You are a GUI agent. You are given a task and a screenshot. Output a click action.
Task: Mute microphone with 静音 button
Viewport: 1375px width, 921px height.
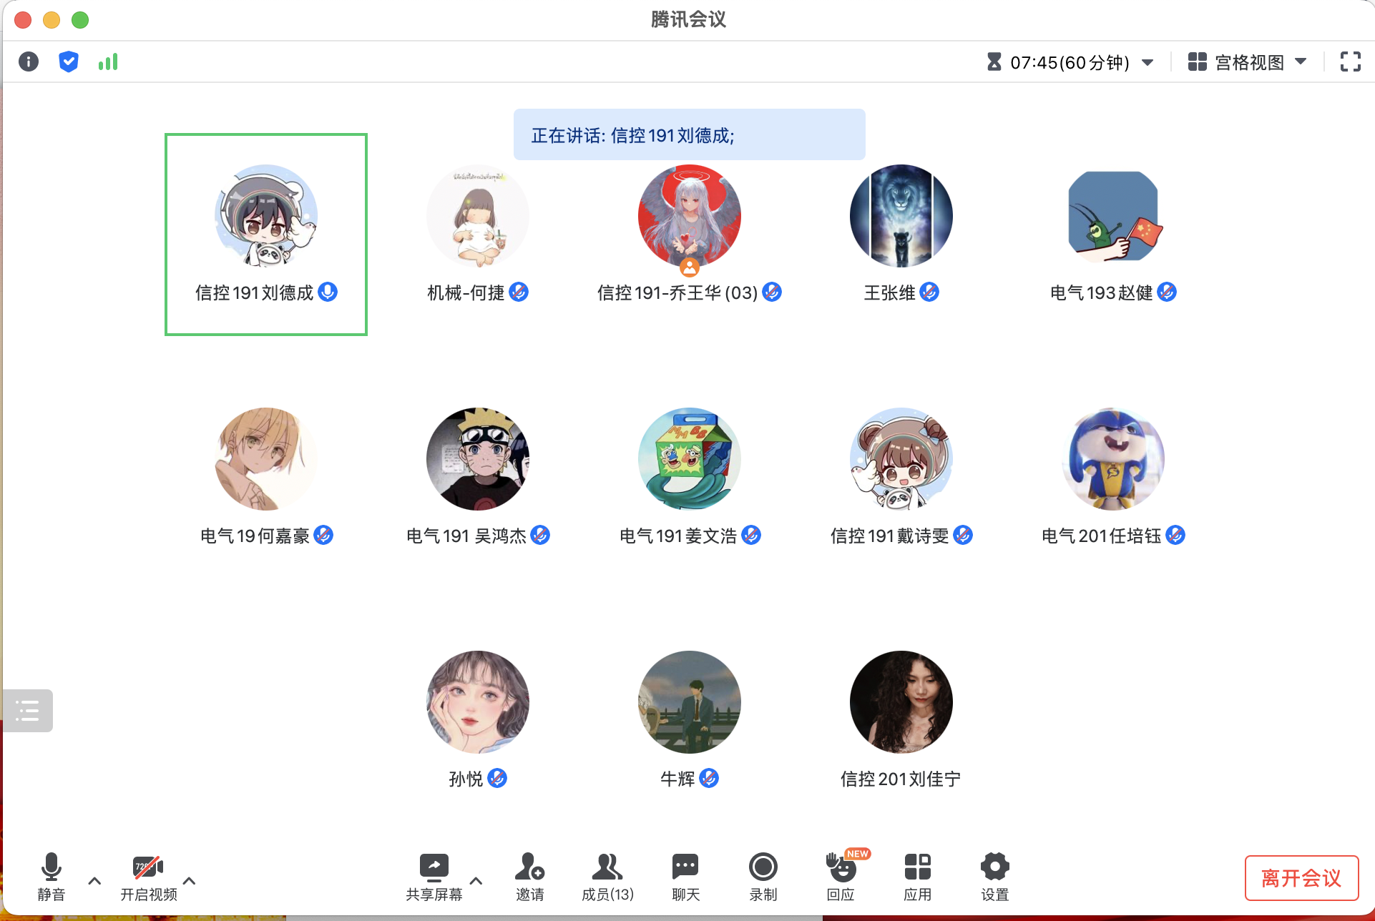click(51, 875)
